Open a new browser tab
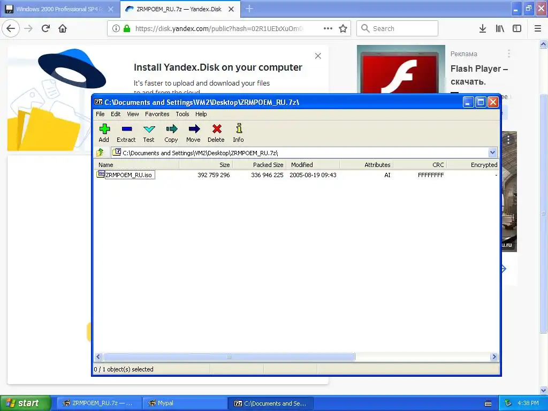The image size is (548, 411). 249,9
